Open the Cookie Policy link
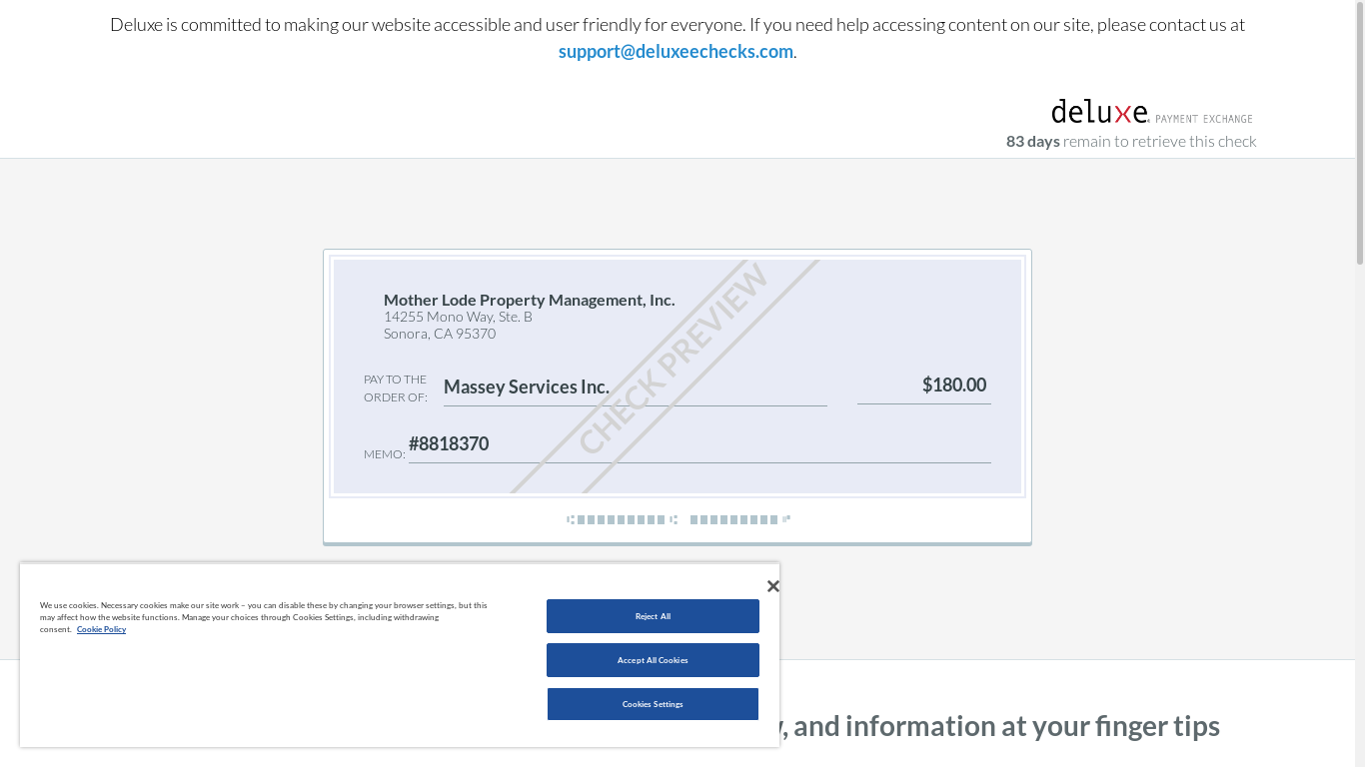 (x=101, y=629)
